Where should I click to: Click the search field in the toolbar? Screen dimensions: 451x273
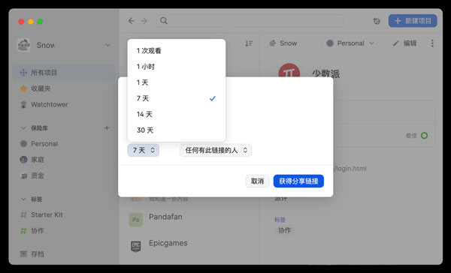(x=250, y=21)
